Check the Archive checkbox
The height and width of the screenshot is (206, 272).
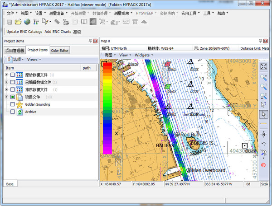pyautogui.click(x=13, y=112)
